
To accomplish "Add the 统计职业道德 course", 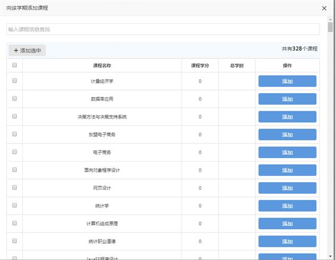I will click(x=287, y=241).
